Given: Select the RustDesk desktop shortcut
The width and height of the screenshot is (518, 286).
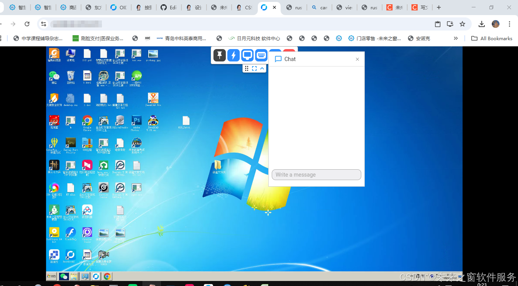Looking at the screenshot, I should [x=71, y=256].
